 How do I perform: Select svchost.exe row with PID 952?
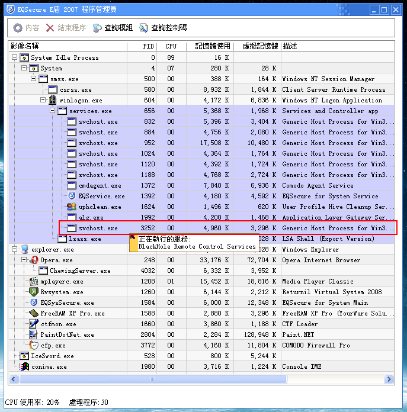coord(201,143)
